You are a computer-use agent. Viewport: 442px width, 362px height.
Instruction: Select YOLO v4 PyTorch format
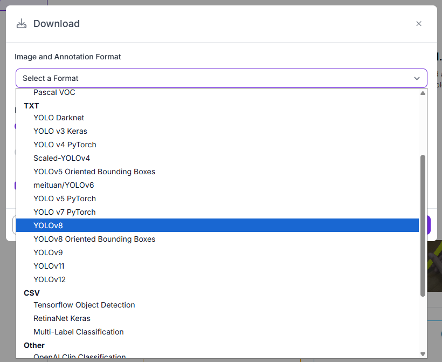(x=65, y=145)
